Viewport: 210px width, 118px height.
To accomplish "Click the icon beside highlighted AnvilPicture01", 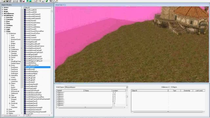I will pos(25,67).
